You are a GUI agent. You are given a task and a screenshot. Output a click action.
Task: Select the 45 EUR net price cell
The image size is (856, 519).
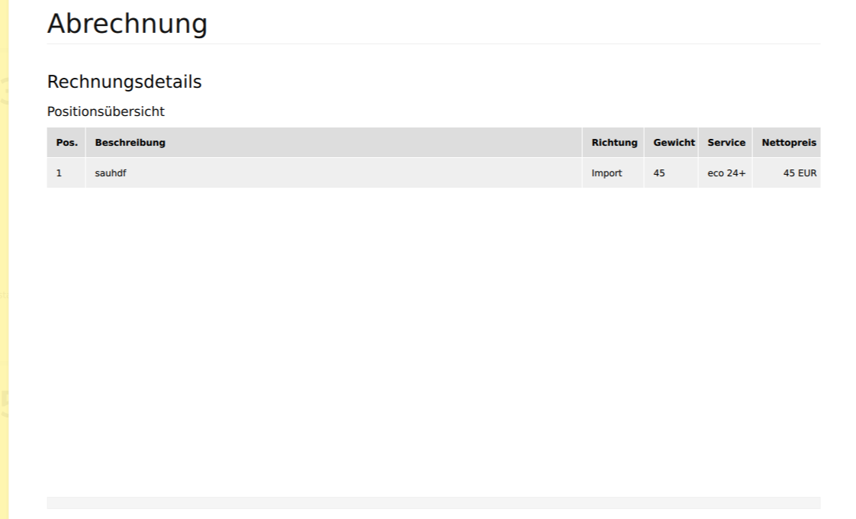(x=799, y=173)
